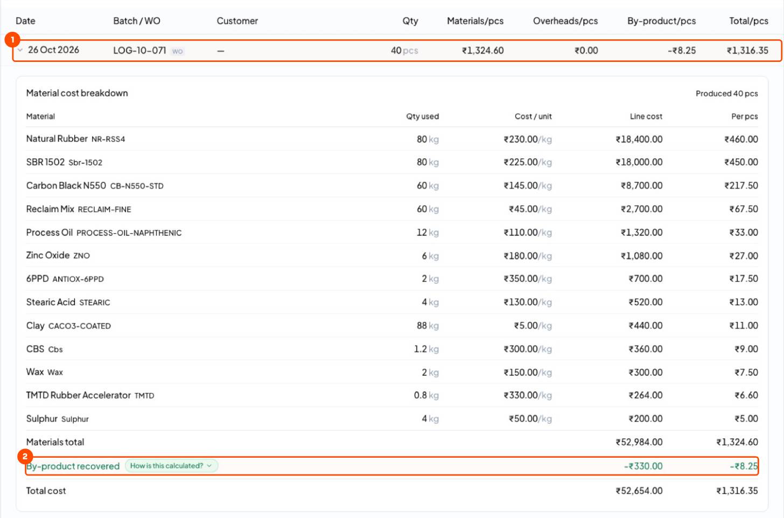Click the Date column header
Screen dimensions: 784x518
(25, 21)
